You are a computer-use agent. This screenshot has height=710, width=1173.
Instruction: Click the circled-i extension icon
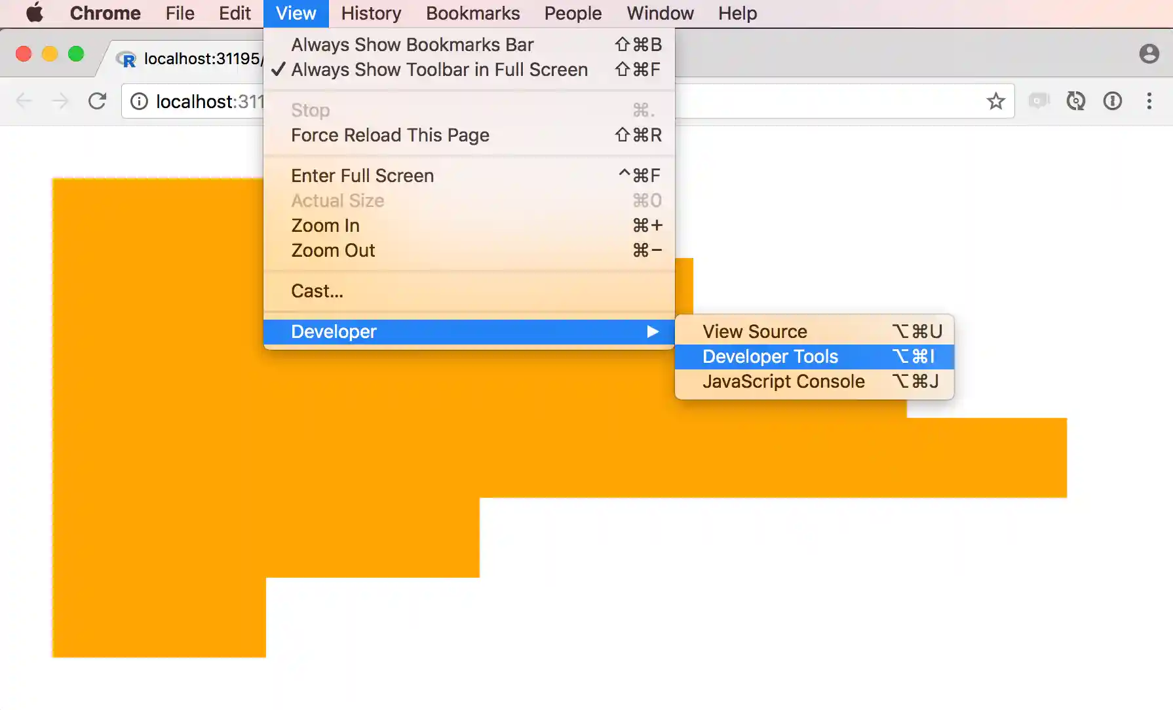[x=1113, y=101]
